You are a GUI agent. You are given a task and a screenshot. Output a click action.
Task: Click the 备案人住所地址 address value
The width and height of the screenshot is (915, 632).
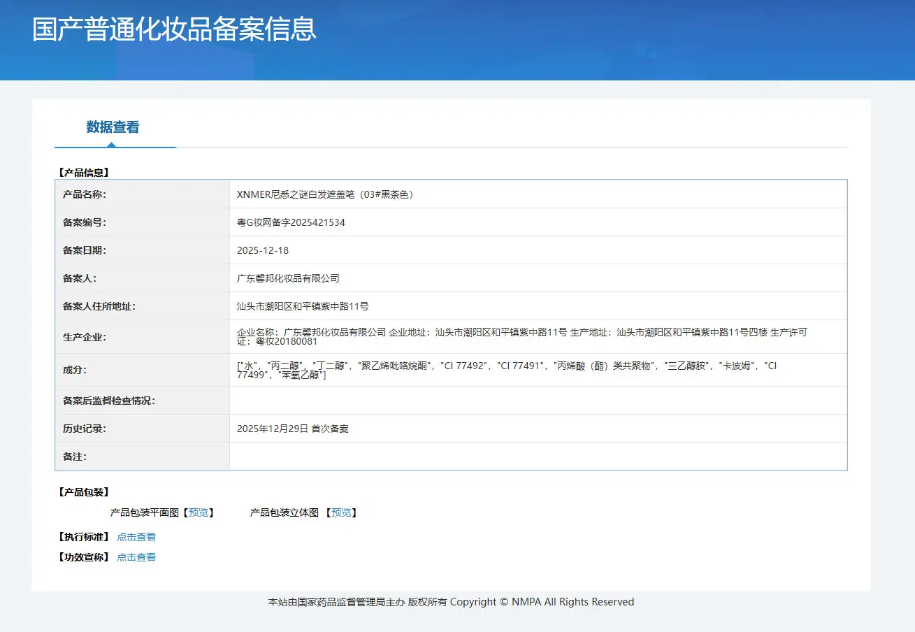pos(303,306)
